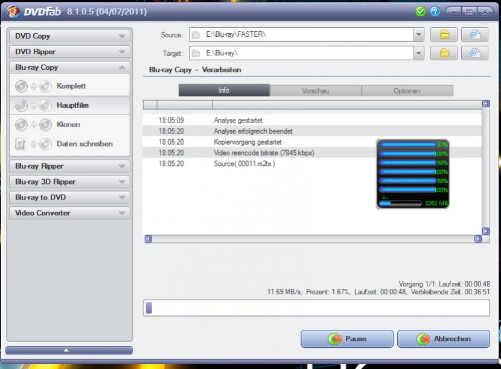This screenshot has width=501, height=369.
Task: Expand the Blu-ray to DVD section
Action: tap(69, 197)
